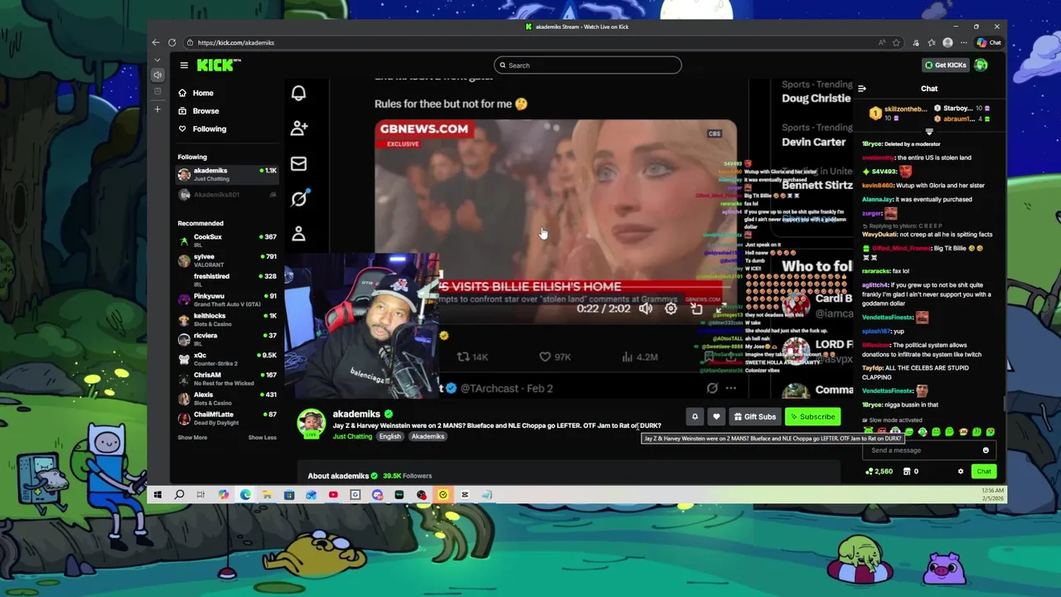Open Windows taskbar search
The width and height of the screenshot is (1061, 597).
(179, 495)
